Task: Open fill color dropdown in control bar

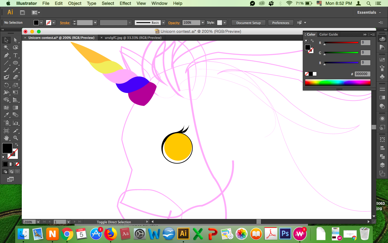Action: tap(41, 23)
